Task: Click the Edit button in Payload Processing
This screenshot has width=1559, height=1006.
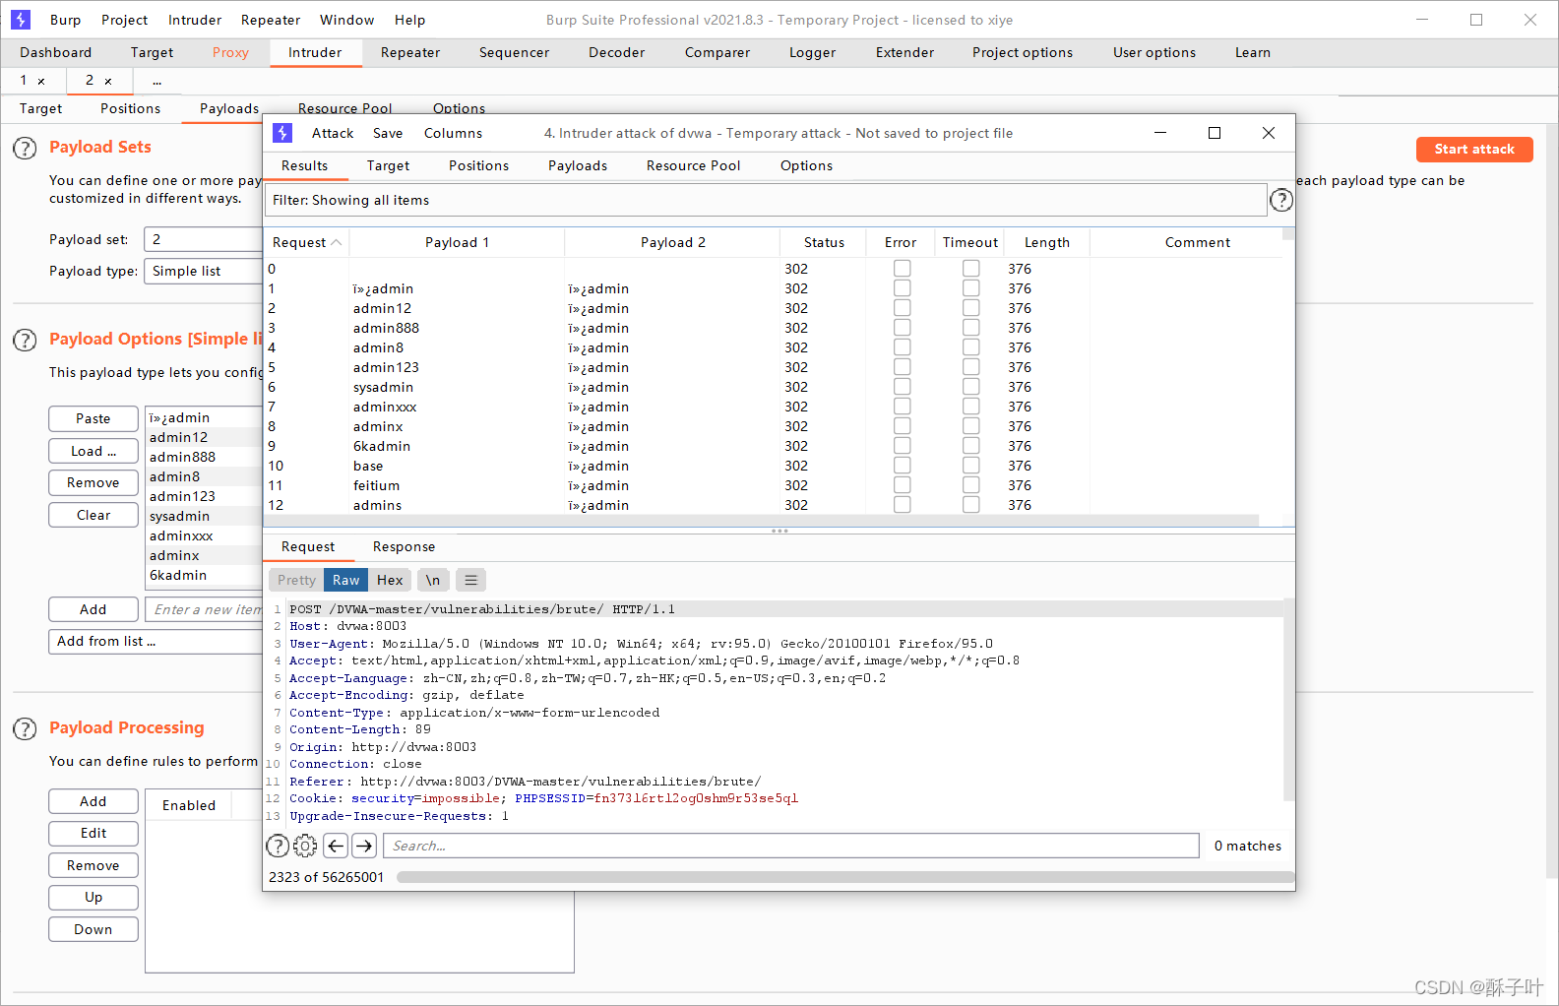Action: point(94,833)
